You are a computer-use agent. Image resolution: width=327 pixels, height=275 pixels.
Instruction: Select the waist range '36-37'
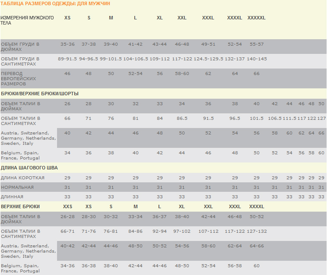coord(159,217)
